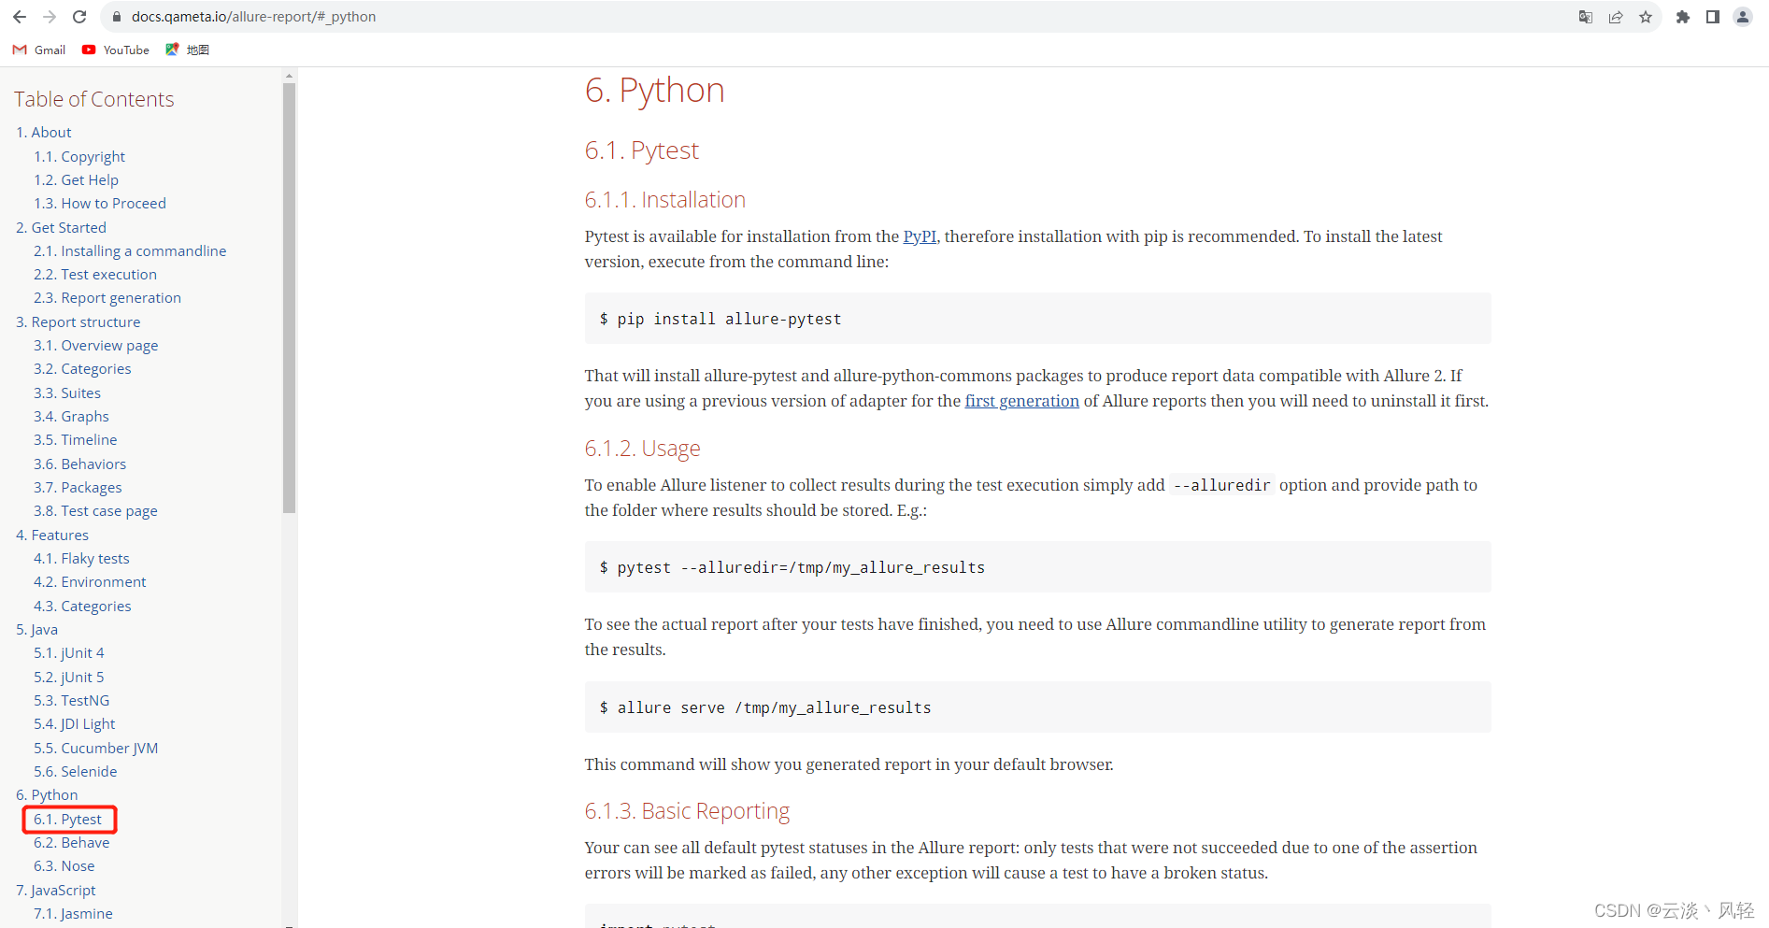The height and width of the screenshot is (928, 1769).
Task: Open 1.1. Copyright section
Action: coord(79,157)
